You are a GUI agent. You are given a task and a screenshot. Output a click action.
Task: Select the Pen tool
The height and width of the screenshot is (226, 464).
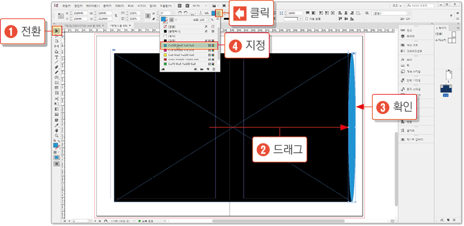pyautogui.click(x=57, y=67)
